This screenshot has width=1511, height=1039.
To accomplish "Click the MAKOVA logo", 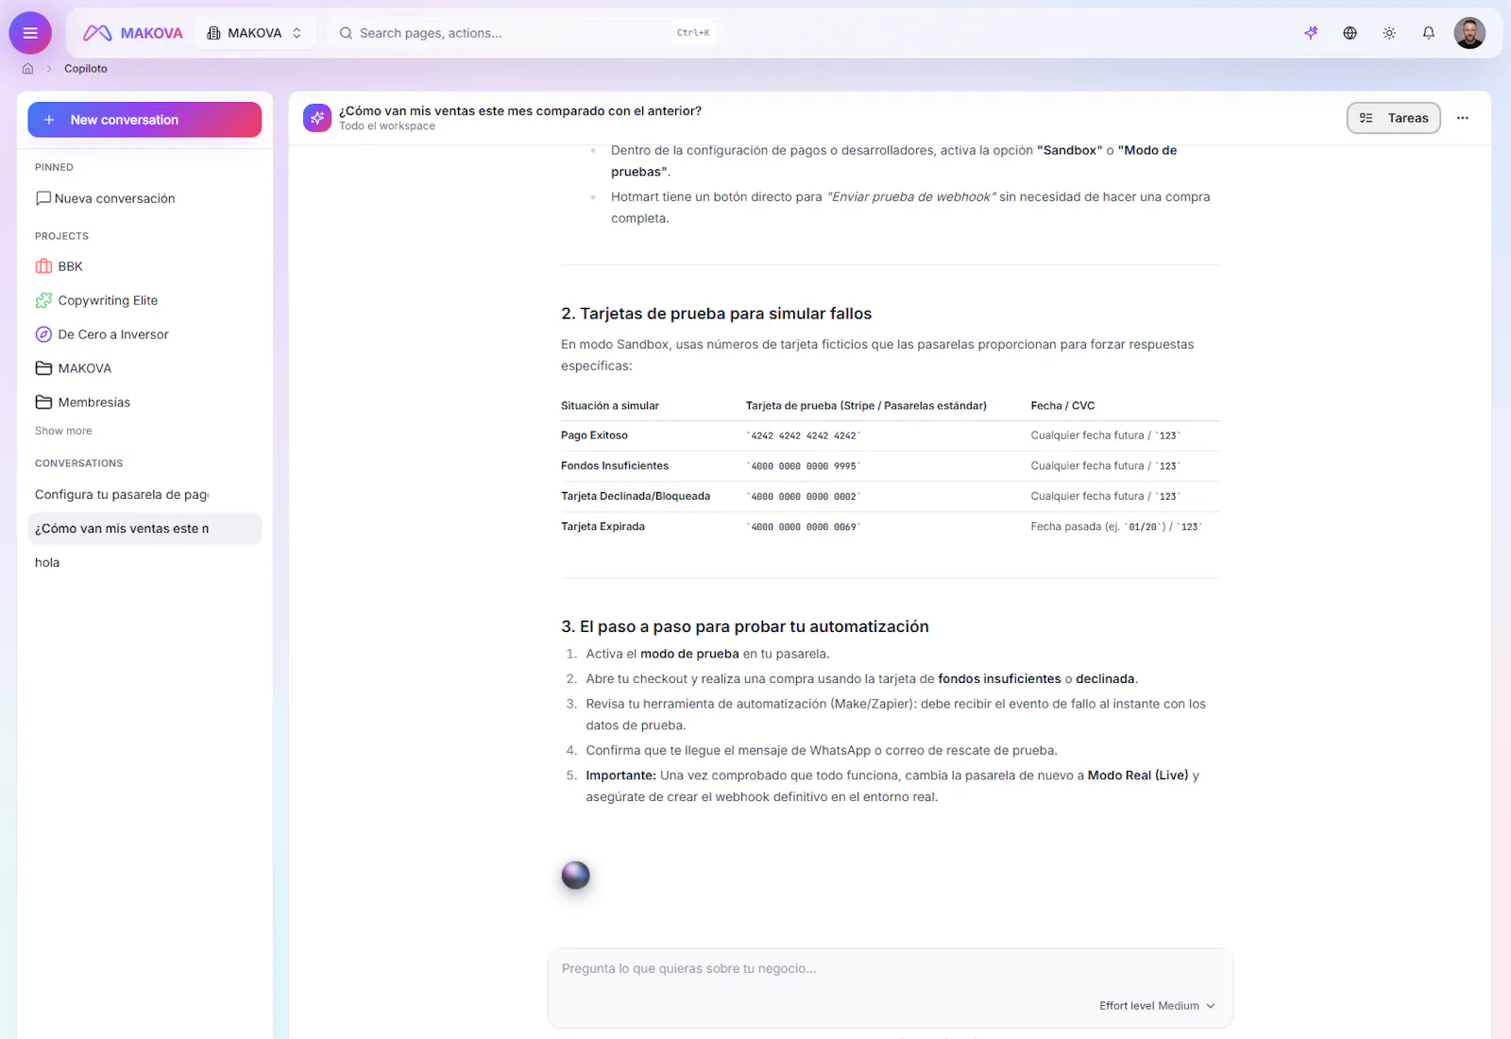I will coord(133,33).
